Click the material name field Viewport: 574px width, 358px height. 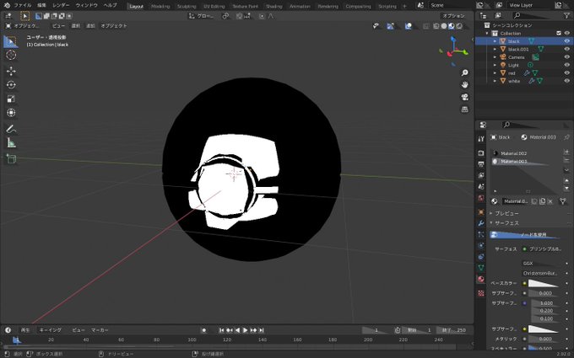point(516,201)
